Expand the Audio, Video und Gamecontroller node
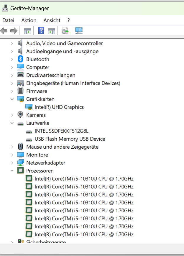 (12, 43)
